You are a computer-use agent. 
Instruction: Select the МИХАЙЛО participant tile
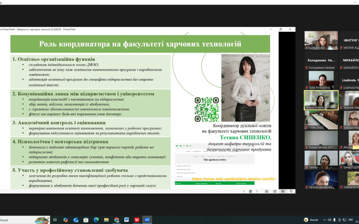tap(349, 60)
